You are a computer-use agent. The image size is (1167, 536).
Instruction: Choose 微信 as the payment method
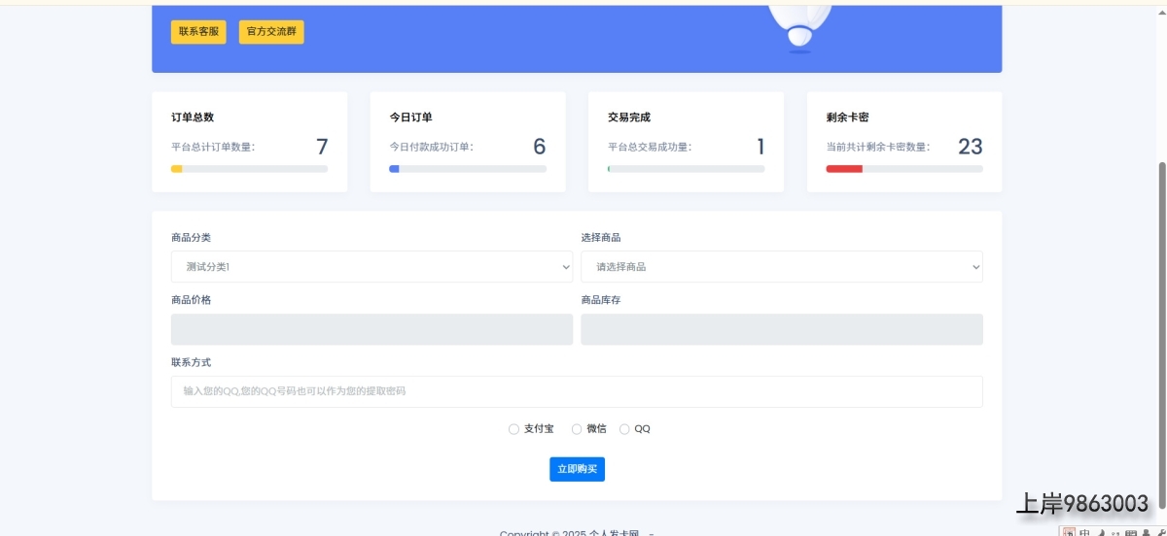point(577,429)
